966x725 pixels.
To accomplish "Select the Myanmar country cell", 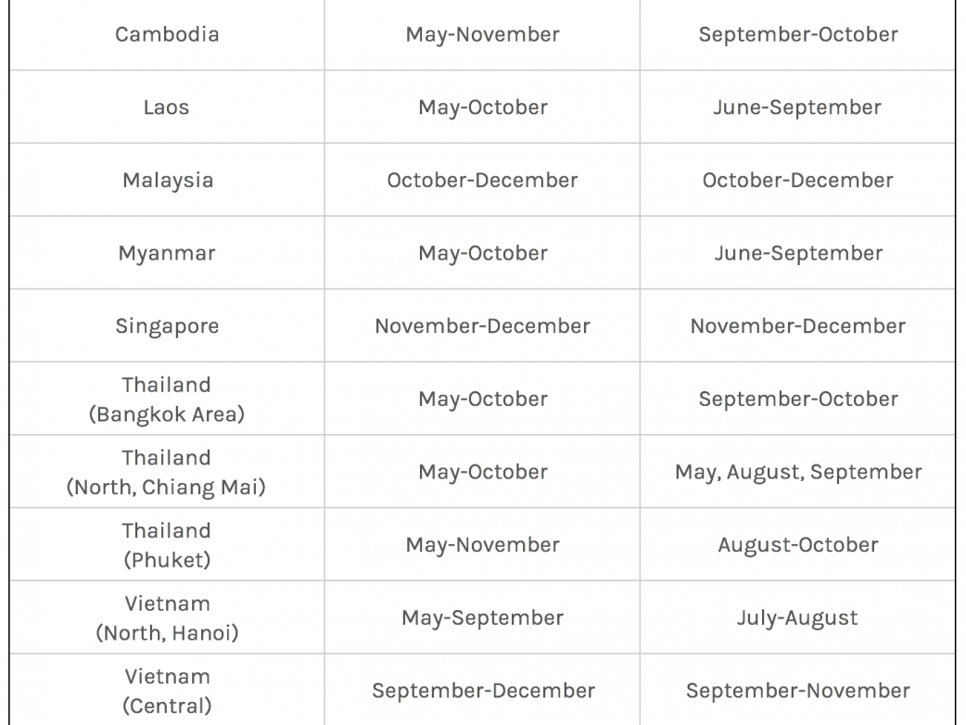I will [167, 253].
